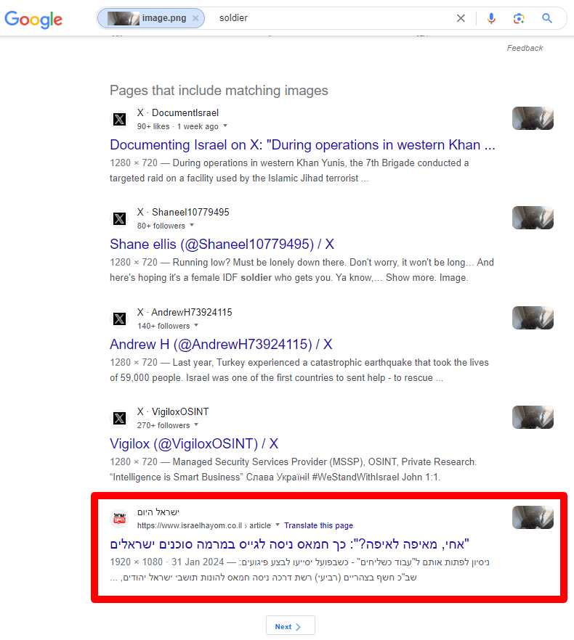
Task: Click the X favicon for VigiloxOSINT result
Action: tap(120, 419)
